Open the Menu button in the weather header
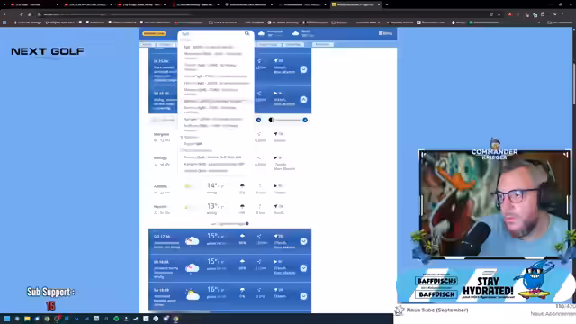Image resolution: width=576 pixels, height=324 pixels. (385, 33)
